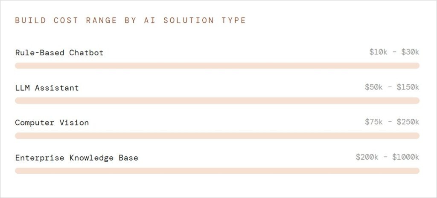This screenshot has height=198, width=437.
Task: Click the $250k upper cost value
Action: 408,122
